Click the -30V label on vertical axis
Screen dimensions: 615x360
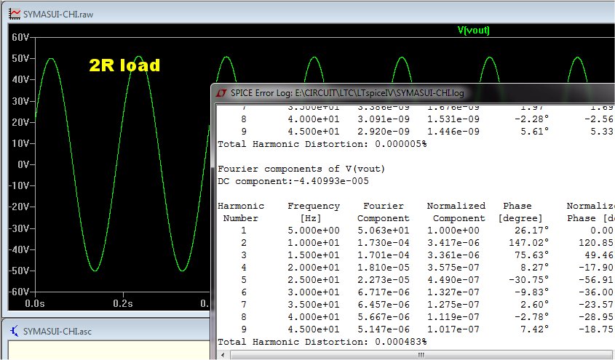19,228
